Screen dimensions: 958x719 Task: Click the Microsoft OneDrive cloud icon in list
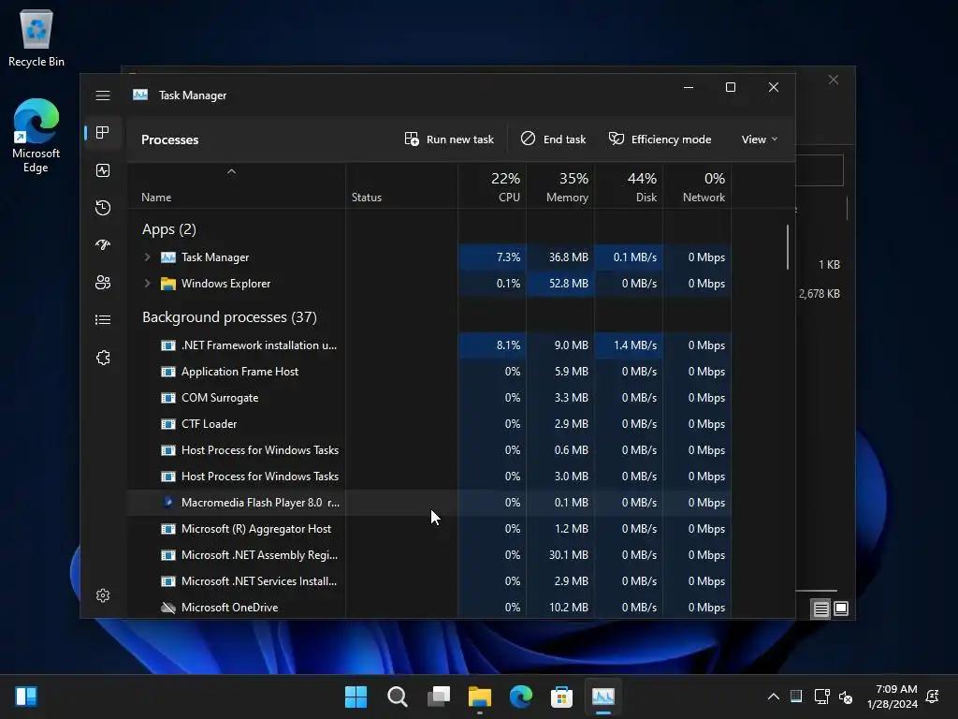[168, 608]
